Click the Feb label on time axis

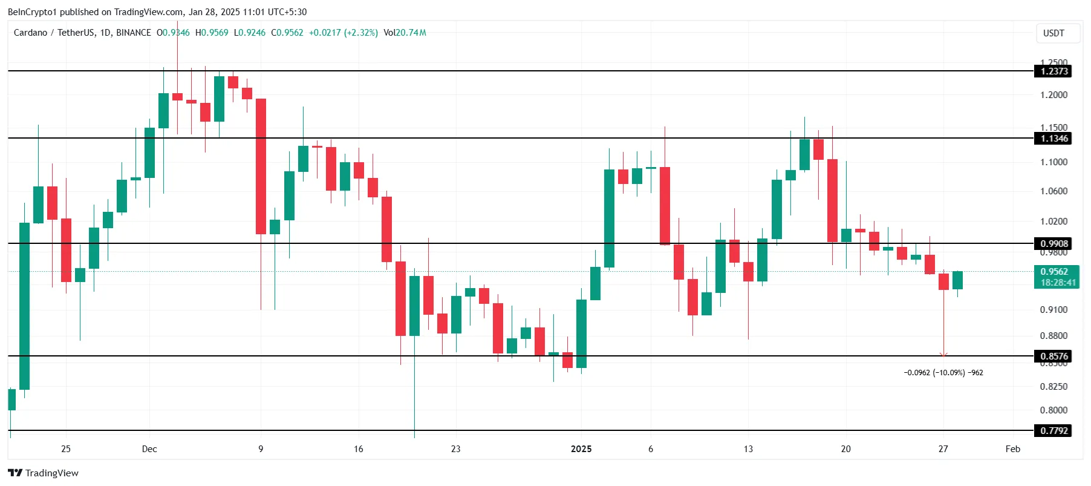pos(1012,449)
